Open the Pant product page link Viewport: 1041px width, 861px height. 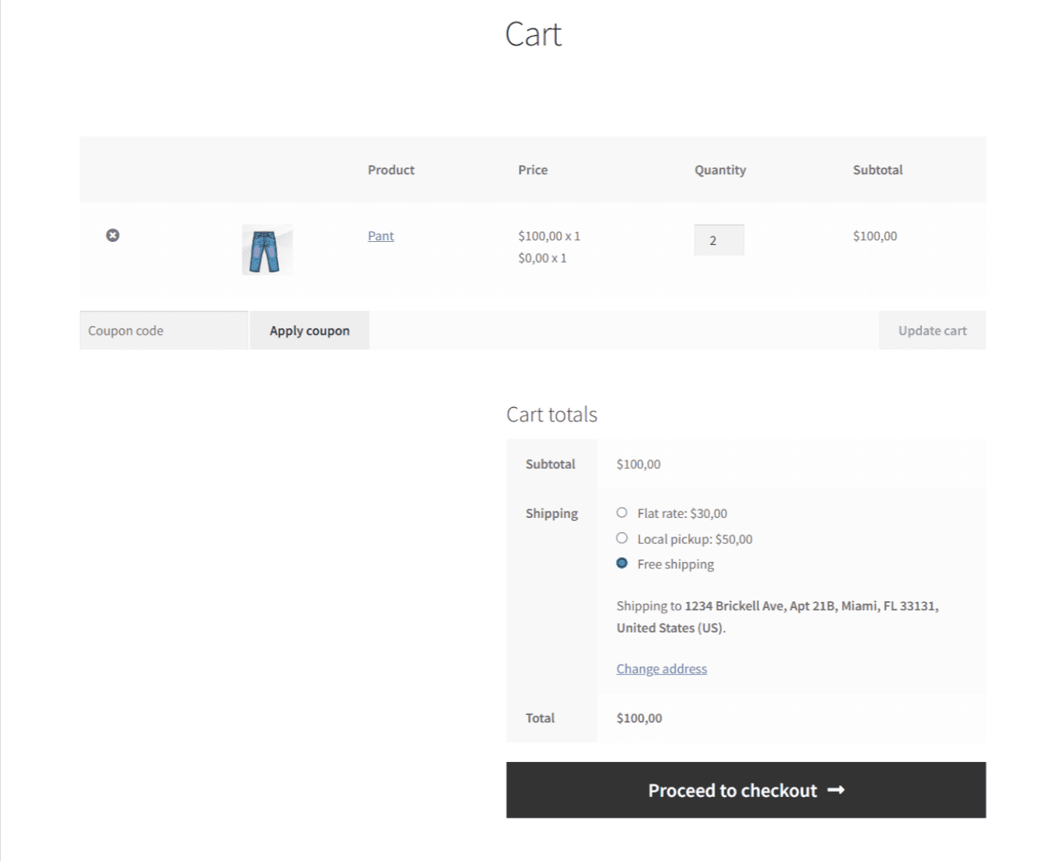click(380, 235)
